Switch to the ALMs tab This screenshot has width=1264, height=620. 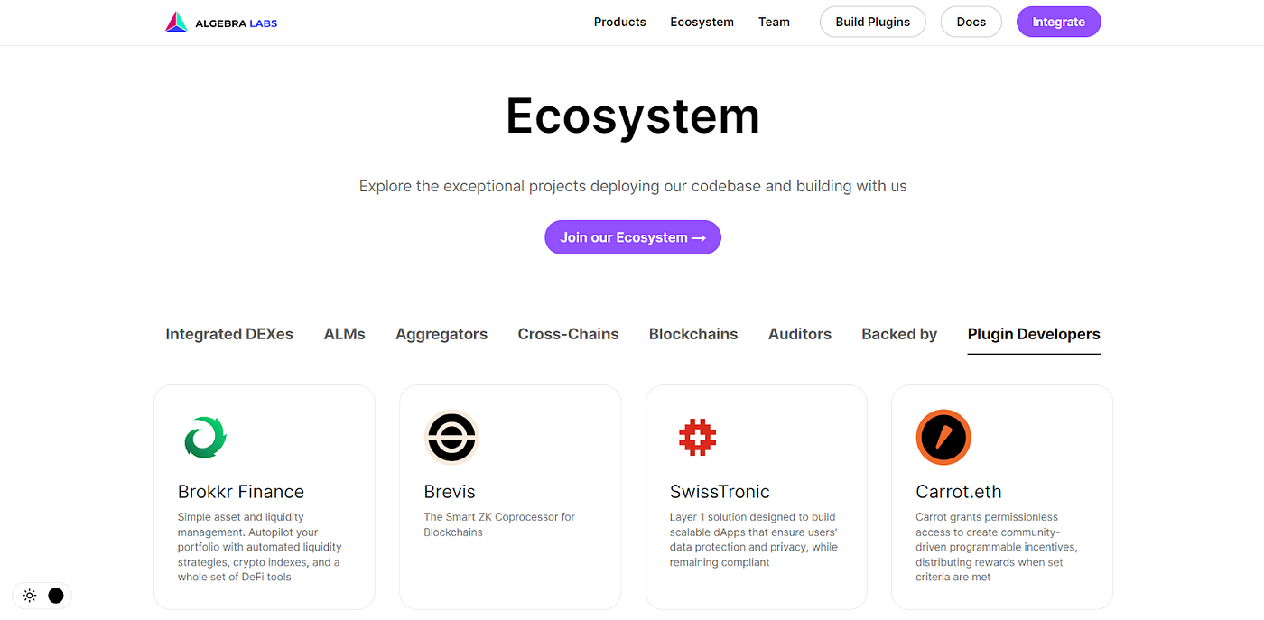tap(344, 334)
